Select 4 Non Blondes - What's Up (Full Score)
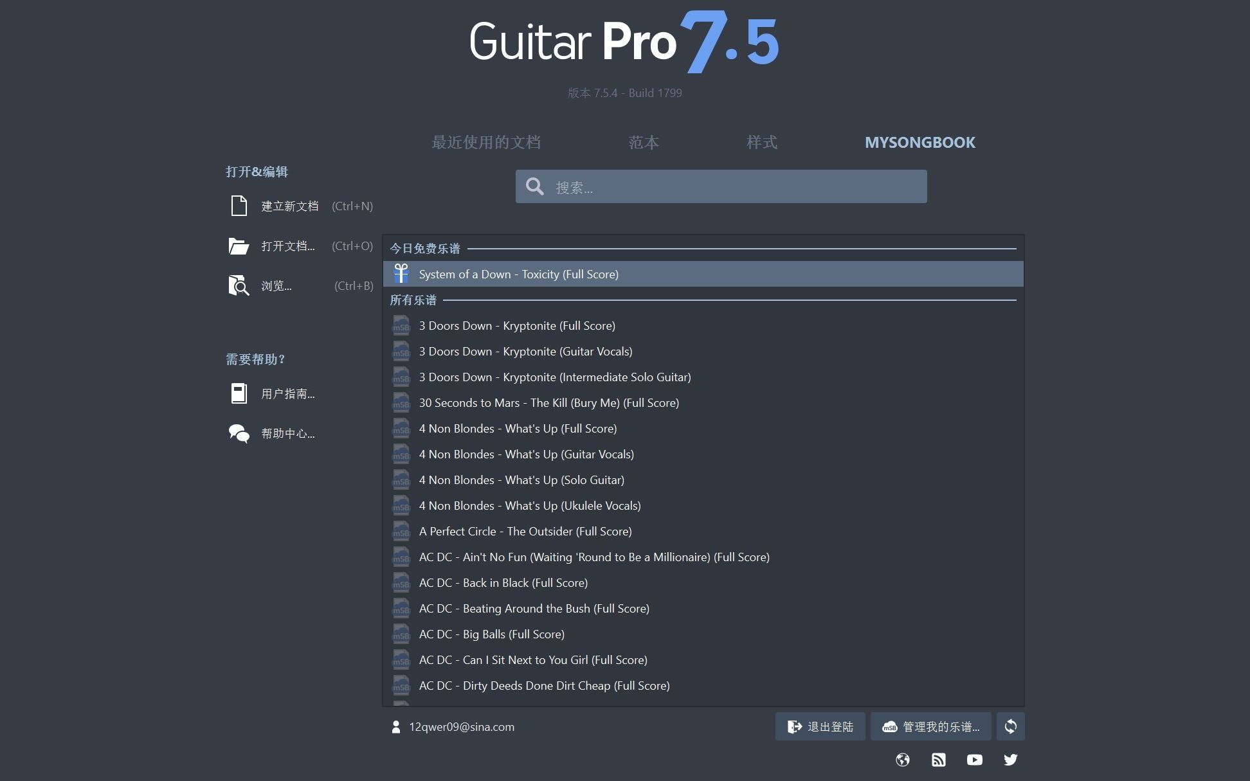This screenshot has width=1250, height=781. click(x=703, y=429)
